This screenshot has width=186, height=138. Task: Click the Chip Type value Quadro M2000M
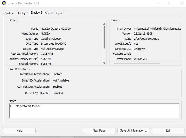(51, 39)
